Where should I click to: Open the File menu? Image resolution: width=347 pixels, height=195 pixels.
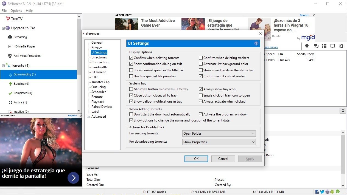click(4, 11)
